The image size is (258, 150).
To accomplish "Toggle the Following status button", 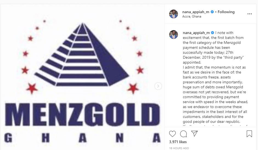I will point(226,12).
